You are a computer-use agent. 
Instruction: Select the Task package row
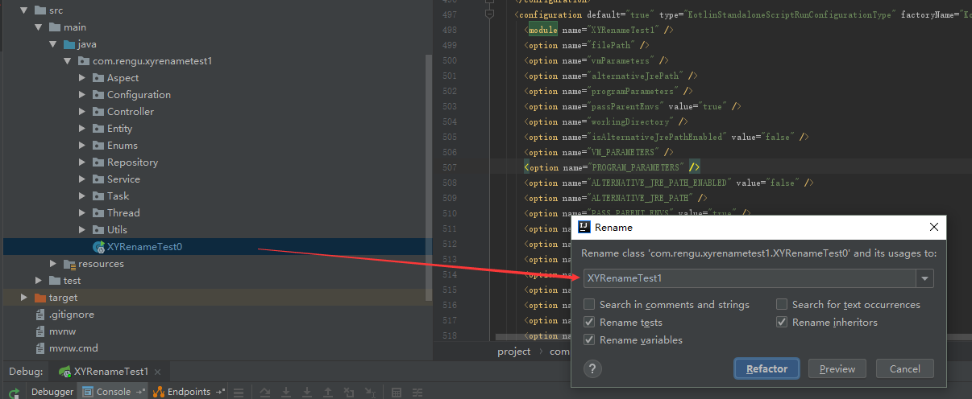tap(216, 196)
